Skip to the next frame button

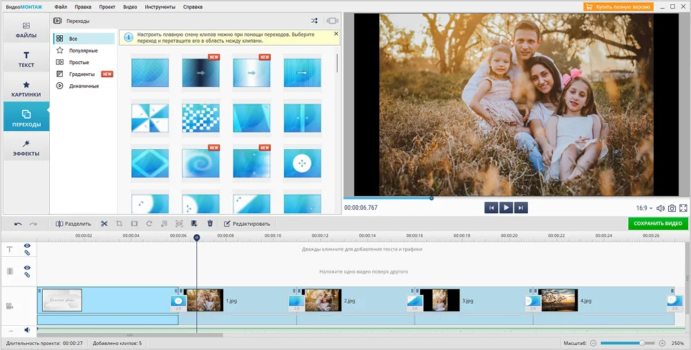(x=521, y=208)
